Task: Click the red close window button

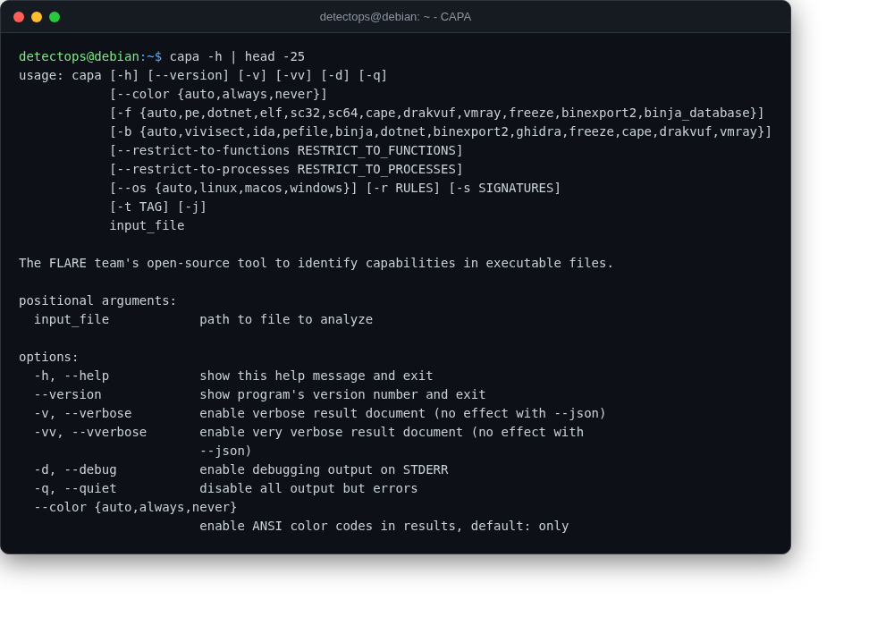Action: (19, 17)
